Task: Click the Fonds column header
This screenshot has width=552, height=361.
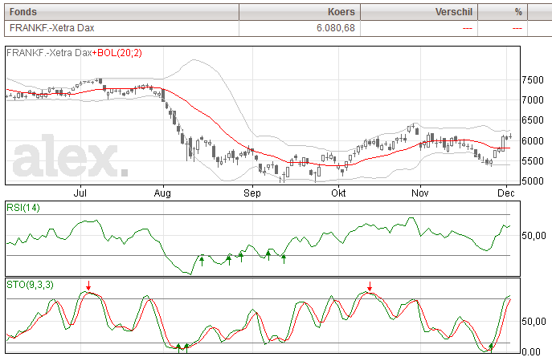Action: pos(121,12)
